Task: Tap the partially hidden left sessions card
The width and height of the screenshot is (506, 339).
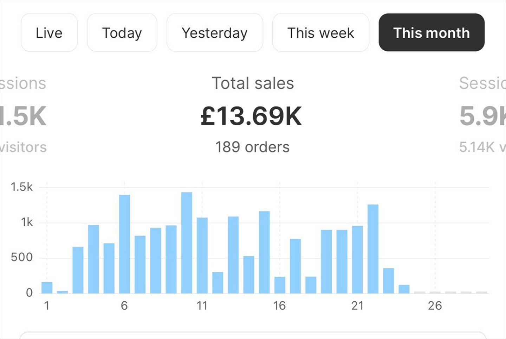Action: pos(23,116)
